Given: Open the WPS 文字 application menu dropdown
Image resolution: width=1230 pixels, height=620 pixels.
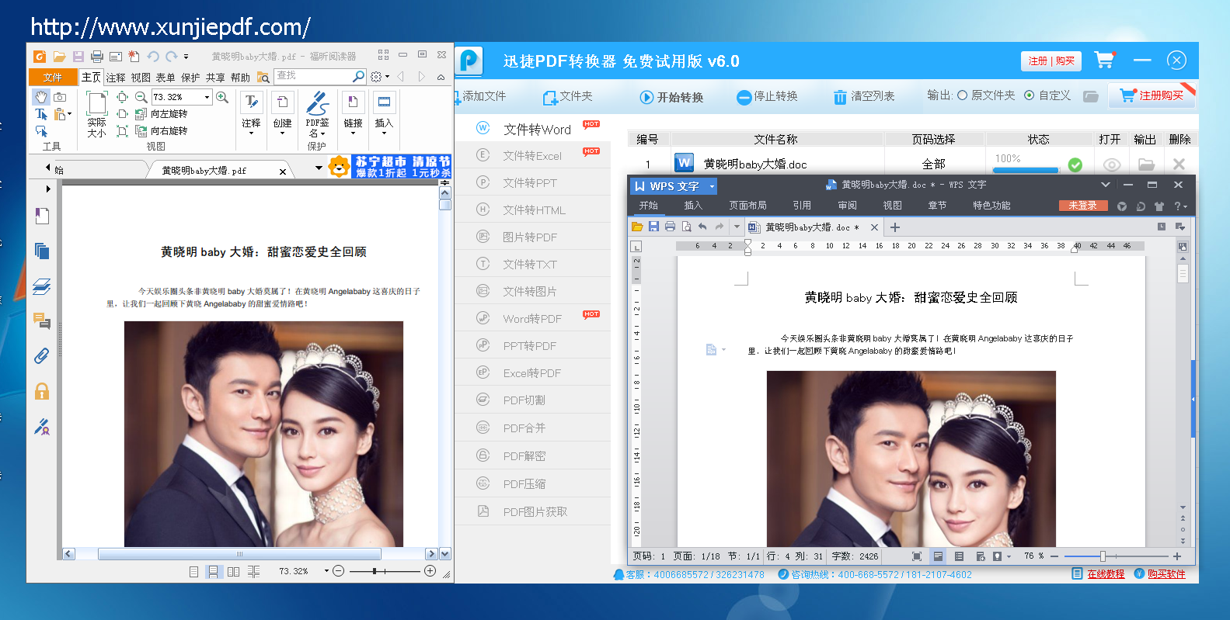Looking at the screenshot, I should (712, 186).
